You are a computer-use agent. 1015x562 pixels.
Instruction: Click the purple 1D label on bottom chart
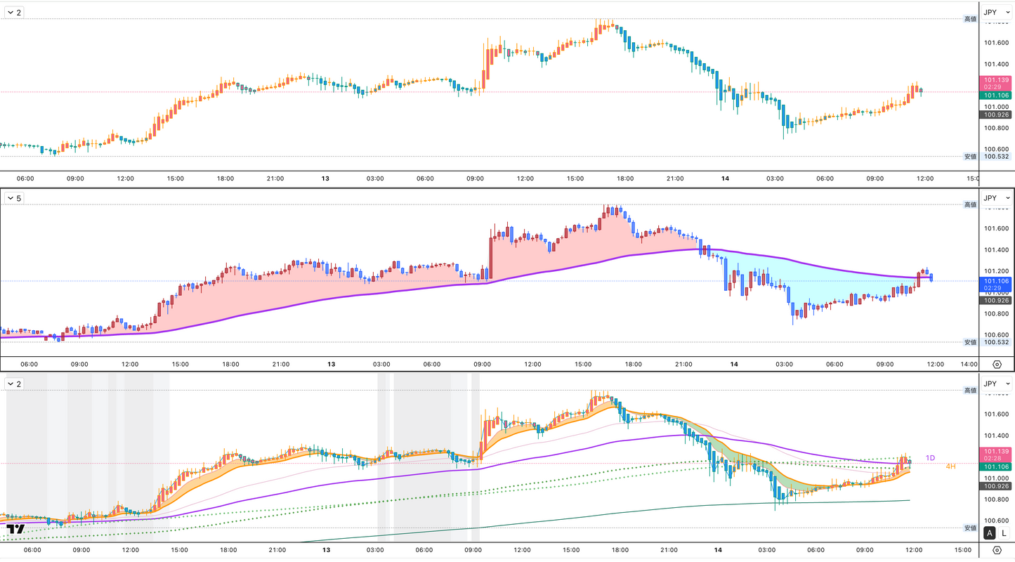click(x=930, y=458)
